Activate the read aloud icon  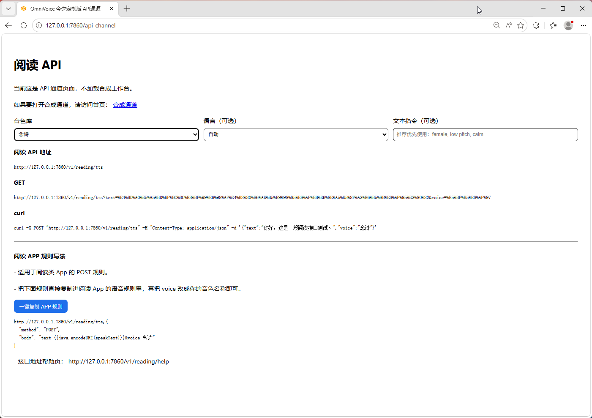(509, 25)
